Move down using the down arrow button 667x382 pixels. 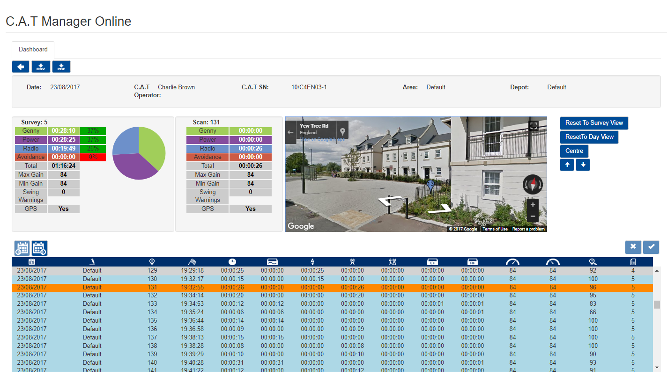(x=583, y=165)
